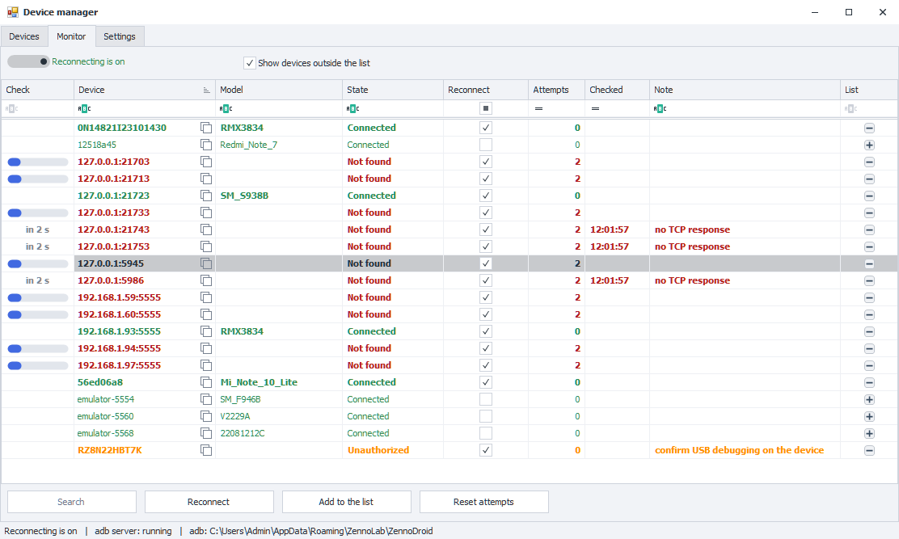Screen dimensions: 899x539
Task: Switch to the Devices tab
Action: point(24,36)
